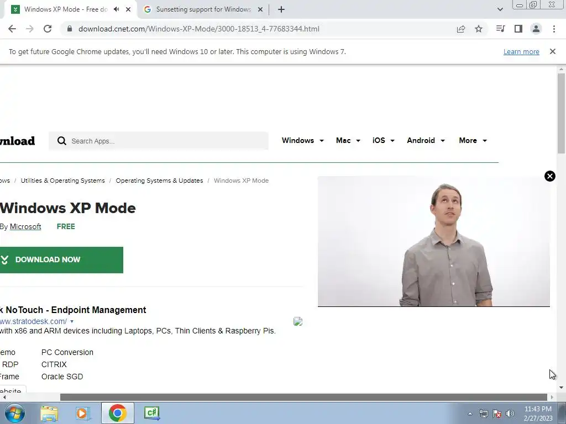The image size is (566, 424).
Task: Open the volume speaker tray icon
Action: [510, 414]
